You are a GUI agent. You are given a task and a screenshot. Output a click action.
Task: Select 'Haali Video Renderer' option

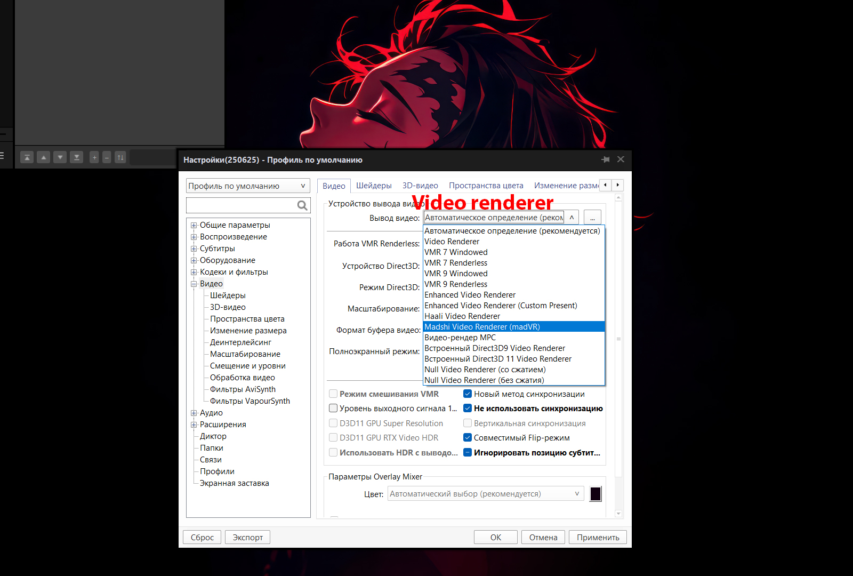(514, 316)
